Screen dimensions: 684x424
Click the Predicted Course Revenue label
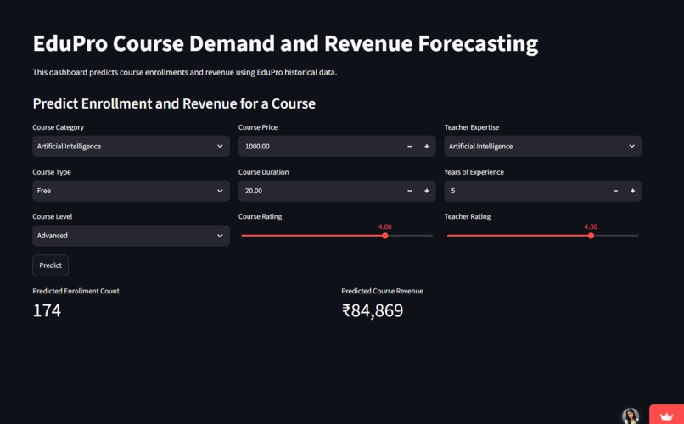[x=382, y=291]
